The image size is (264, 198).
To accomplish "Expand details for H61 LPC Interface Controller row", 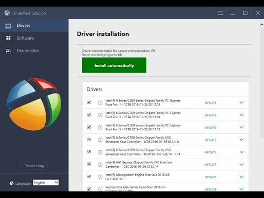I will pyautogui.click(x=241, y=164).
